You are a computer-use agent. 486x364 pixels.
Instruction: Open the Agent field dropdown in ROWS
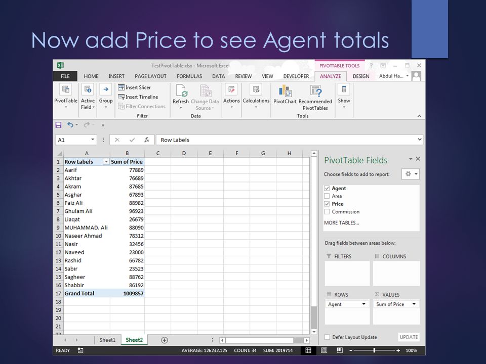click(363, 304)
